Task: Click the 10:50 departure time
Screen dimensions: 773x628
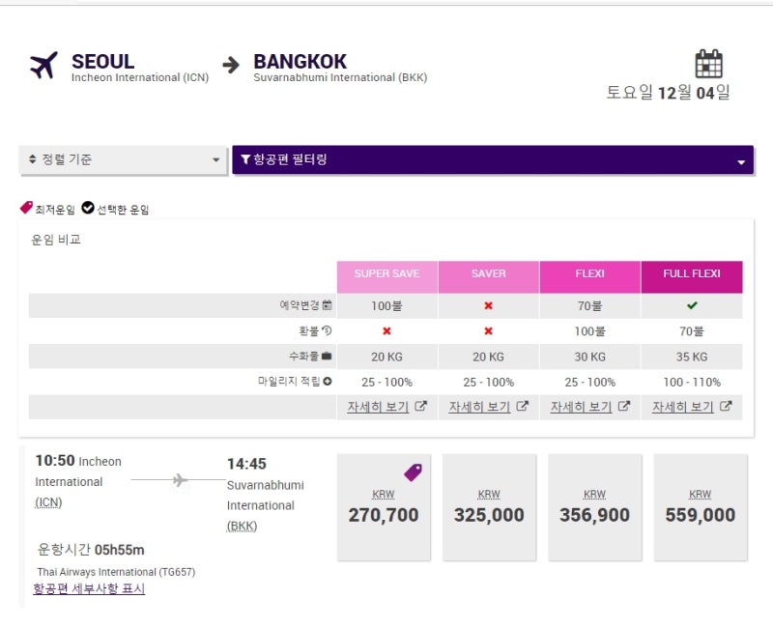Action: (x=55, y=461)
